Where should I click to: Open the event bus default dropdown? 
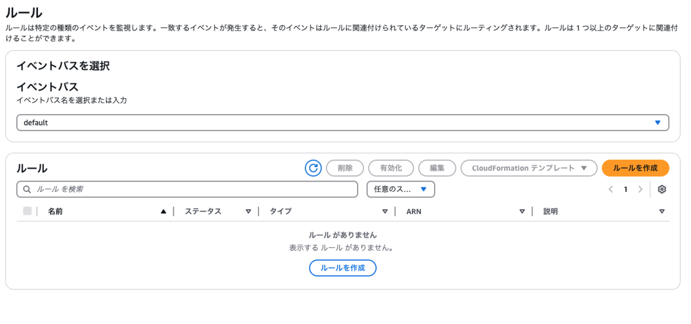point(343,123)
